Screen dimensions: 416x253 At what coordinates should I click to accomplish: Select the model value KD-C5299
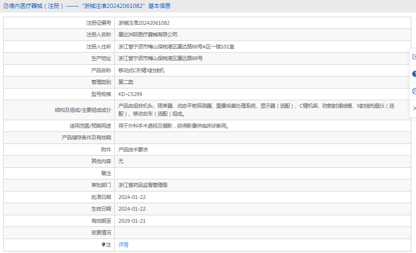[130, 94]
